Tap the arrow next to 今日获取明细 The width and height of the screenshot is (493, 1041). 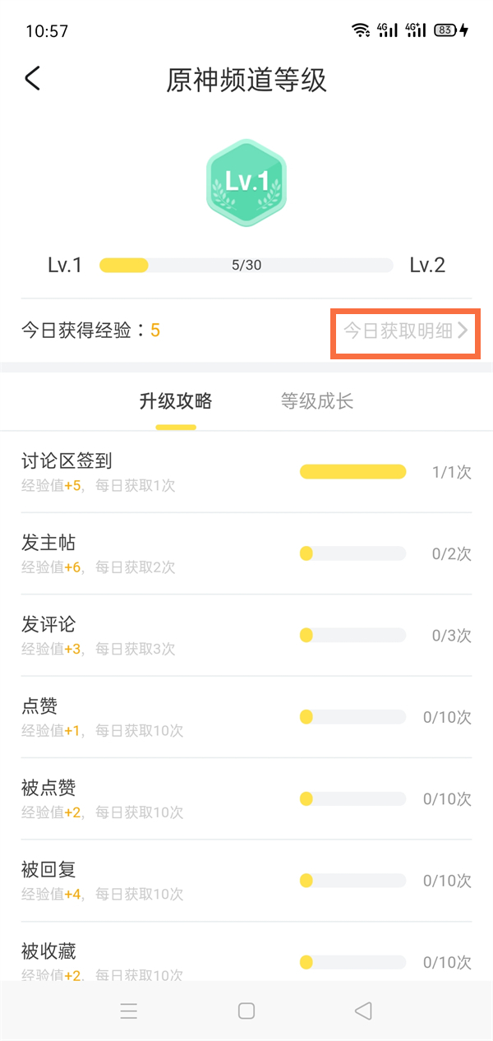coord(465,333)
